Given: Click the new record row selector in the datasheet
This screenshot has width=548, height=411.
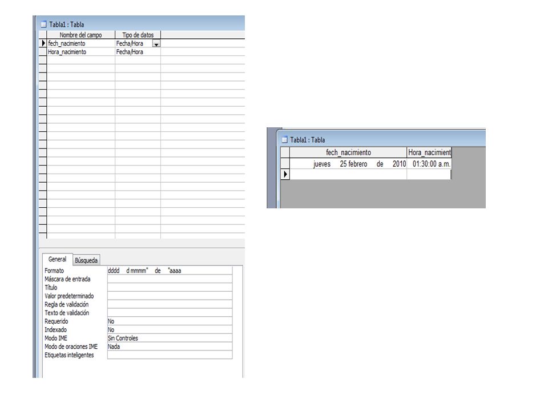Looking at the screenshot, I should [285, 174].
